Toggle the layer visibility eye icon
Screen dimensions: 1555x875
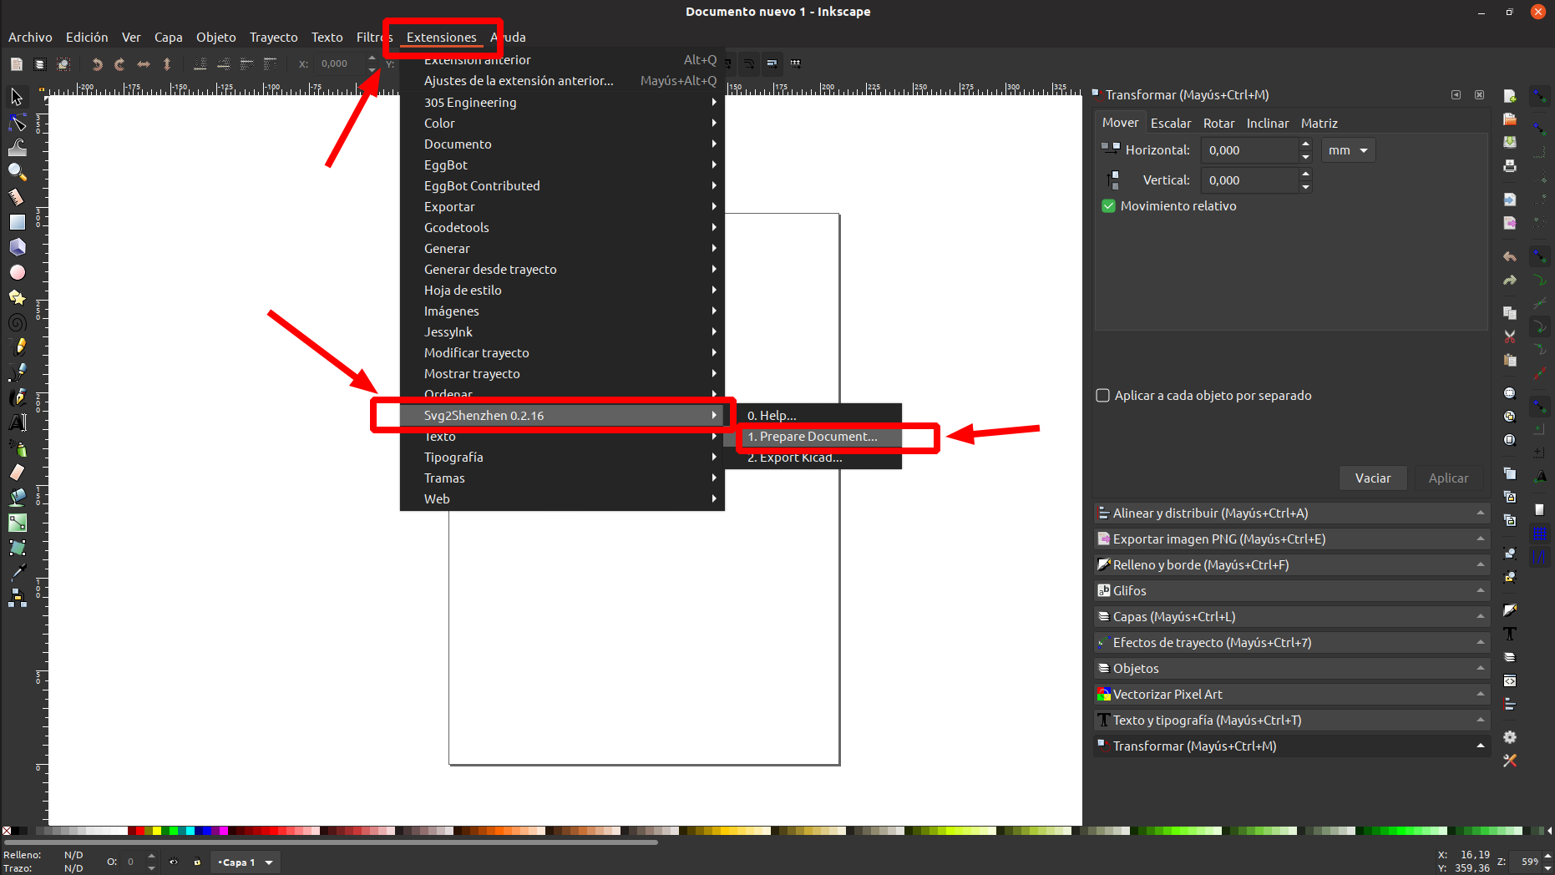click(174, 862)
